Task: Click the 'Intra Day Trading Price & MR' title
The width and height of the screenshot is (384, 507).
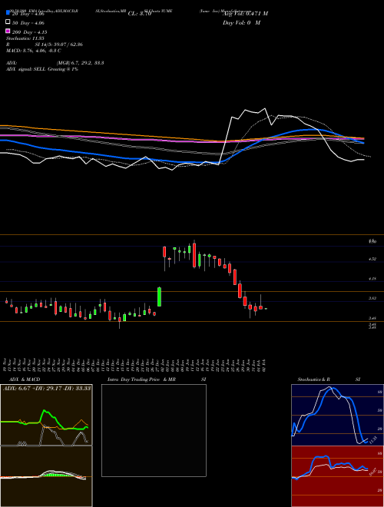Action: point(141,379)
